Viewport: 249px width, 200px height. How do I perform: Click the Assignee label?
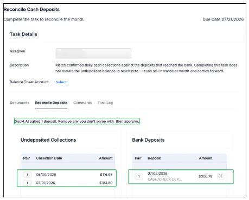coord(17,51)
